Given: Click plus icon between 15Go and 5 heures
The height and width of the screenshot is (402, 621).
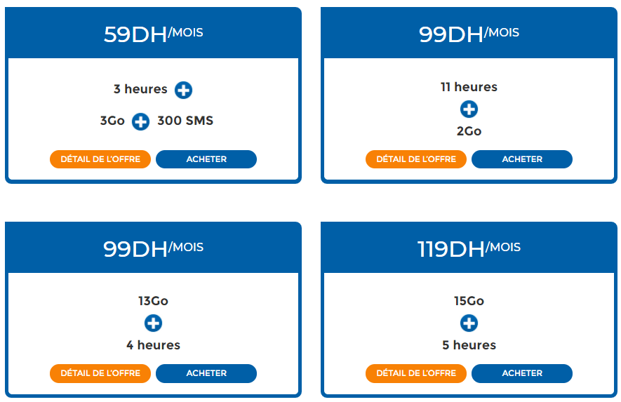Looking at the screenshot, I should (469, 323).
